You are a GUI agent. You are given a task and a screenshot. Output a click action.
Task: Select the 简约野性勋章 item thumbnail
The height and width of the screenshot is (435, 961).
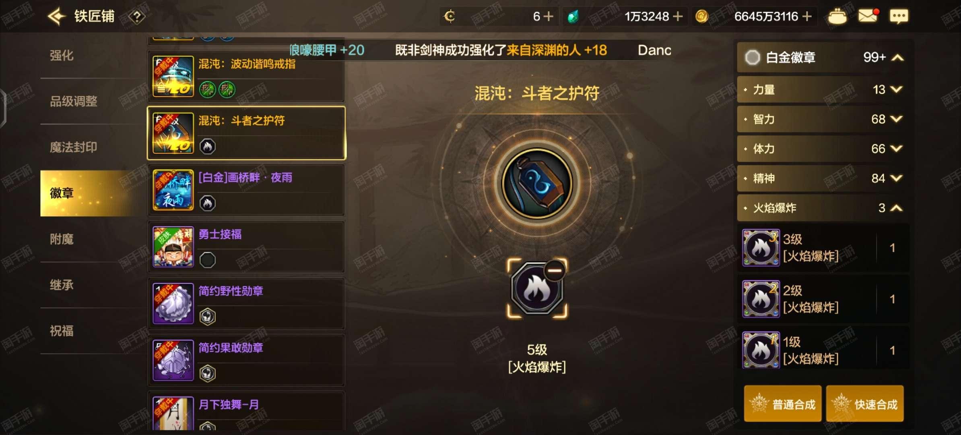173,303
